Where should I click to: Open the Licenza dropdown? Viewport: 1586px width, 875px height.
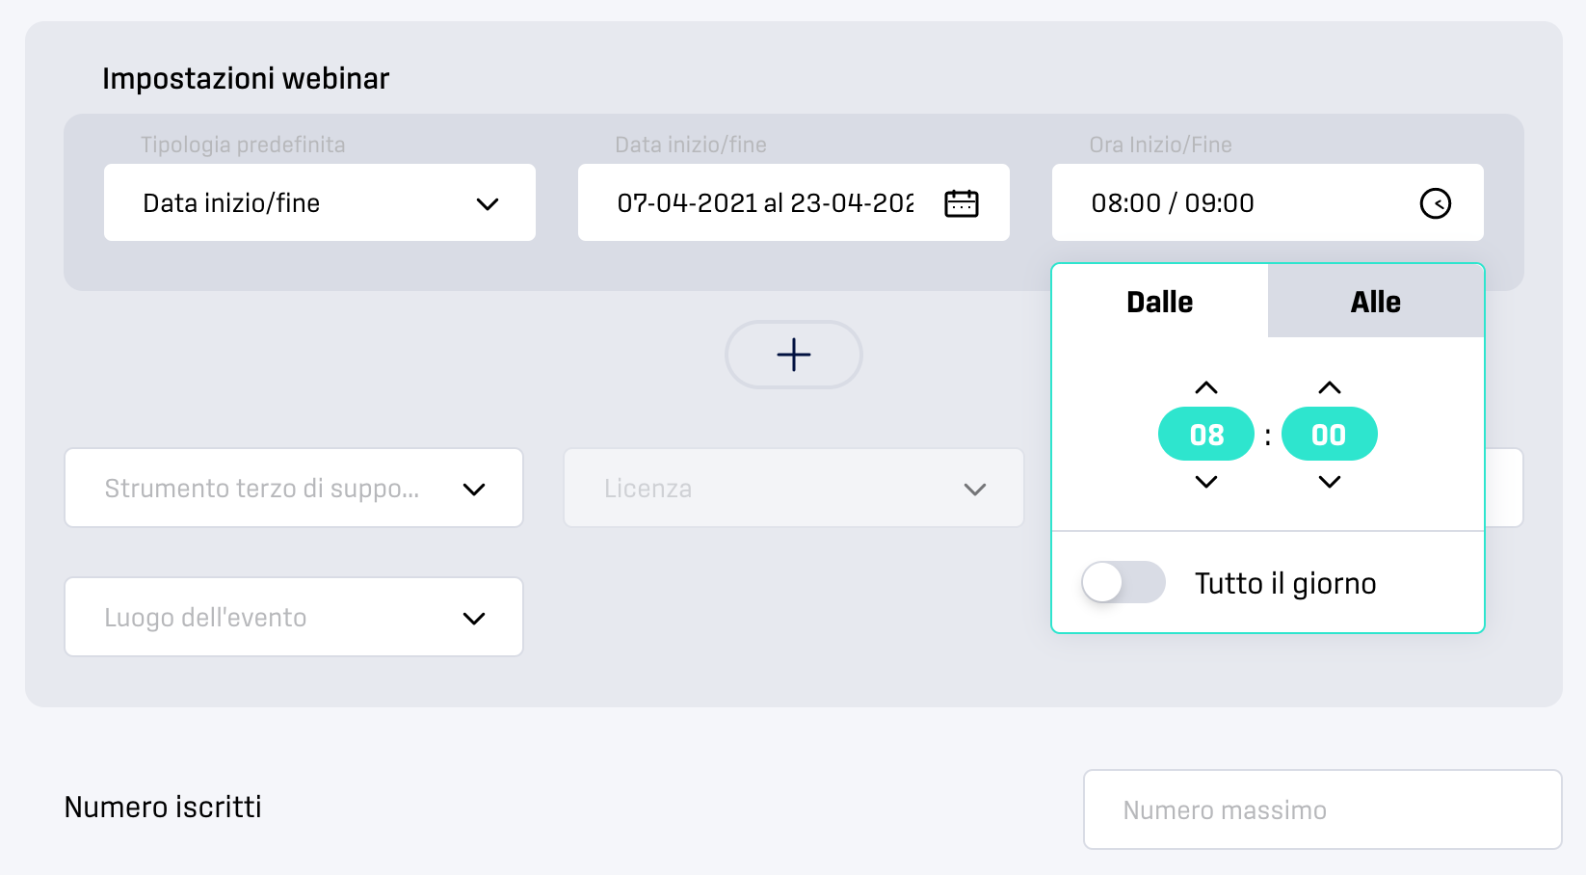(x=792, y=489)
